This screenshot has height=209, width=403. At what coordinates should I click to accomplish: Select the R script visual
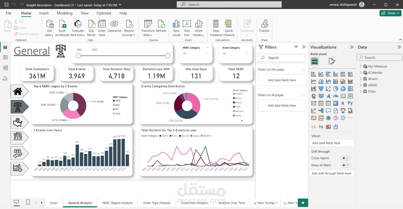(x=343, y=103)
